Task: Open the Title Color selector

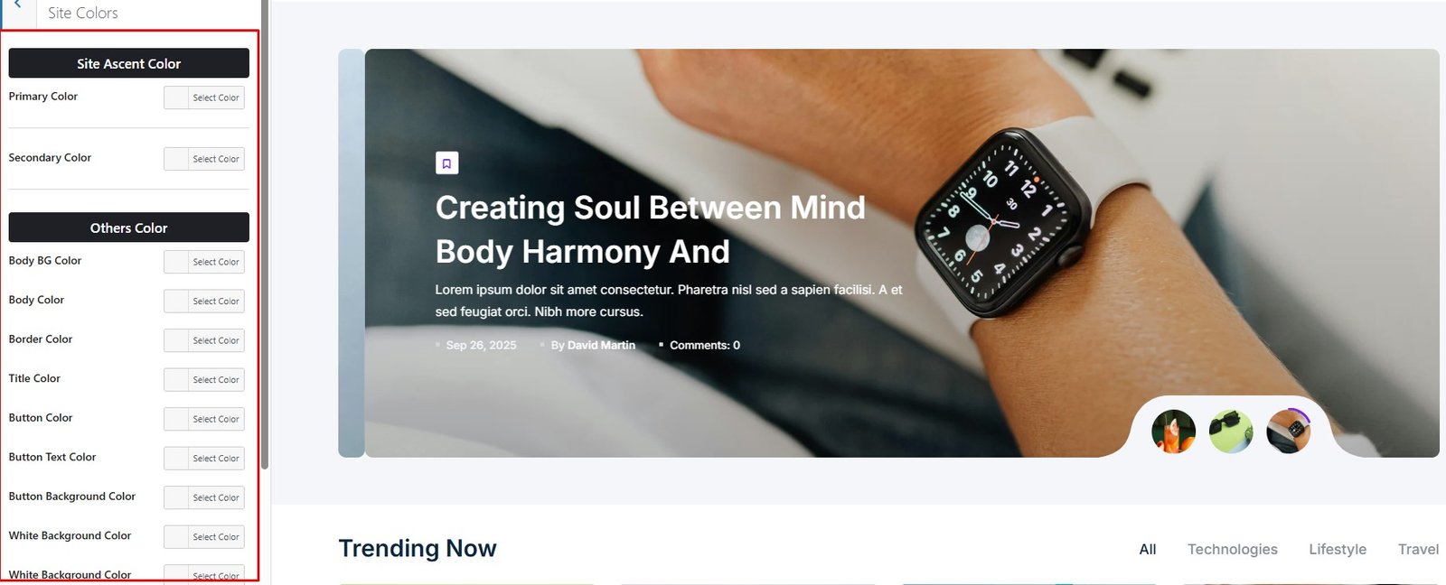Action: pos(204,380)
